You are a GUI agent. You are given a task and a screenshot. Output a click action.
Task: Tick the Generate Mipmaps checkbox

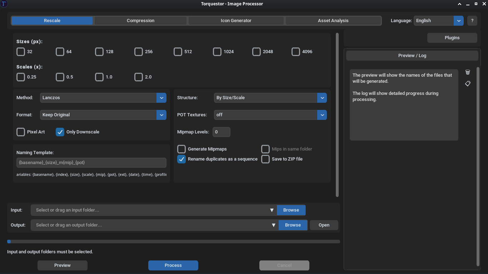click(181, 149)
